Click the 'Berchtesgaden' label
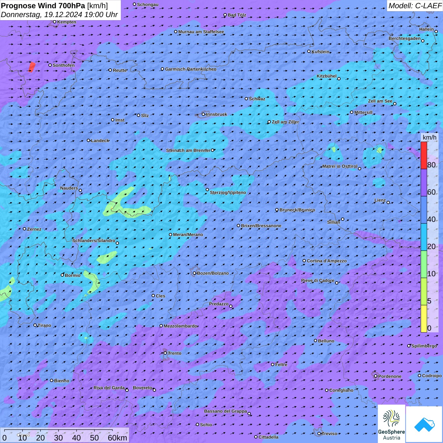 tap(405, 38)
